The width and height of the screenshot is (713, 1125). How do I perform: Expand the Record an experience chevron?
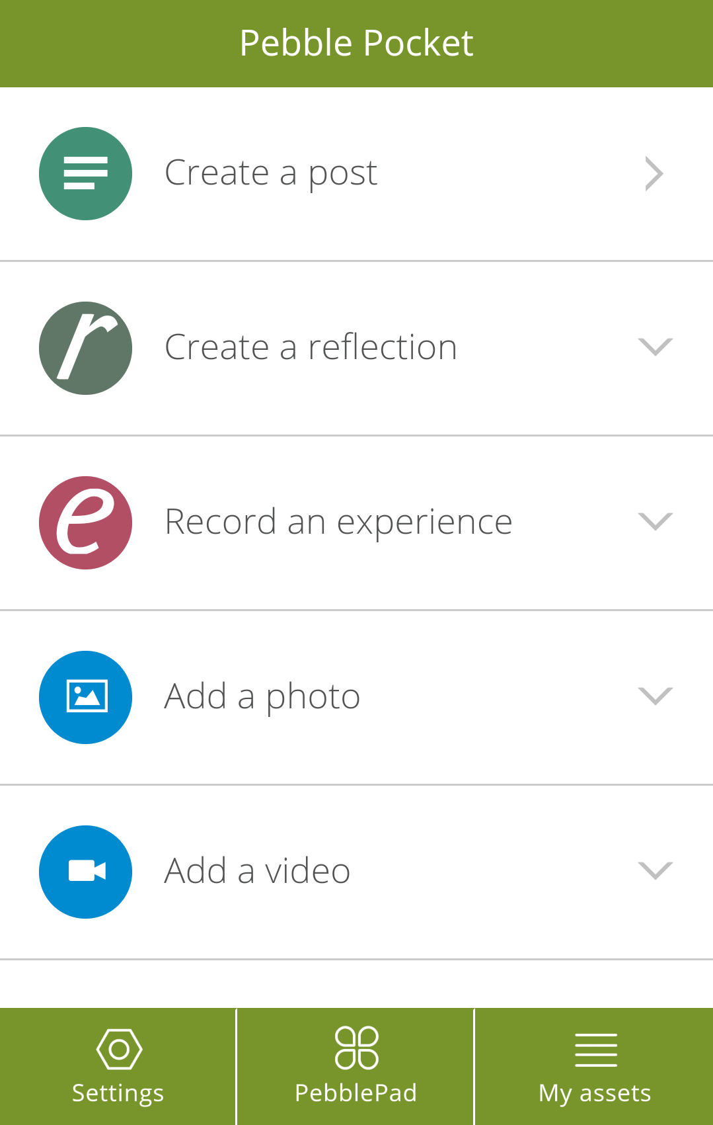click(x=655, y=522)
